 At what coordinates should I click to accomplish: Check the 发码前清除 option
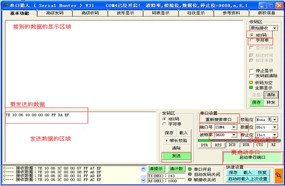[x=251, y=76]
